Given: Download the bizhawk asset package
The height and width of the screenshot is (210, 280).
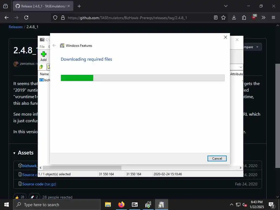Looking at the screenshot, I should 30,166.
